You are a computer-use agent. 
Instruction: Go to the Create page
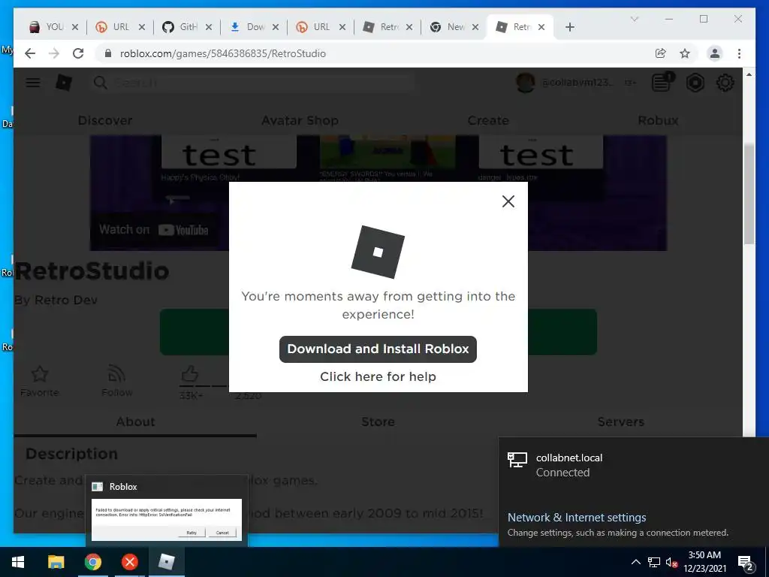tap(488, 120)
